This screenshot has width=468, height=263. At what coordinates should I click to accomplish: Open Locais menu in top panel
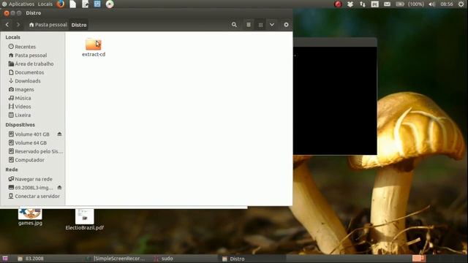pyautogui.click(x=45, y=4)
